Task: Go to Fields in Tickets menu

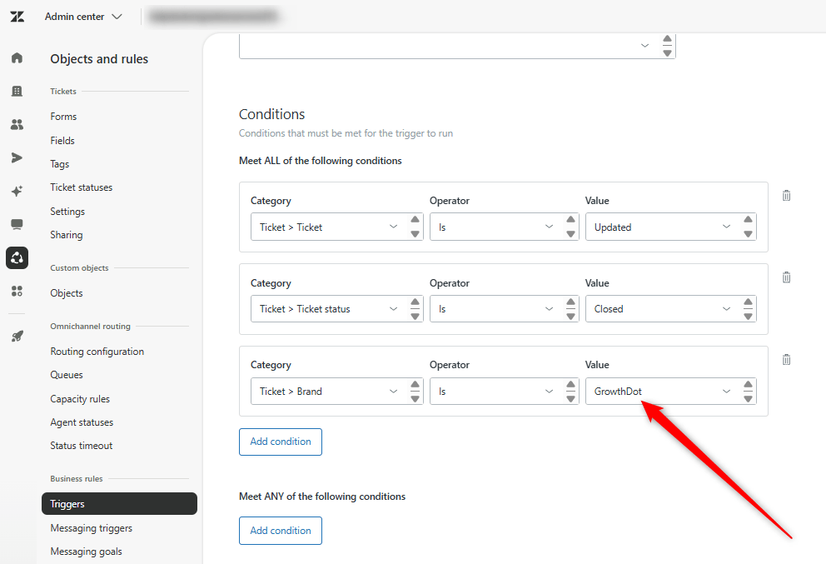Action: tap(62, 141)
